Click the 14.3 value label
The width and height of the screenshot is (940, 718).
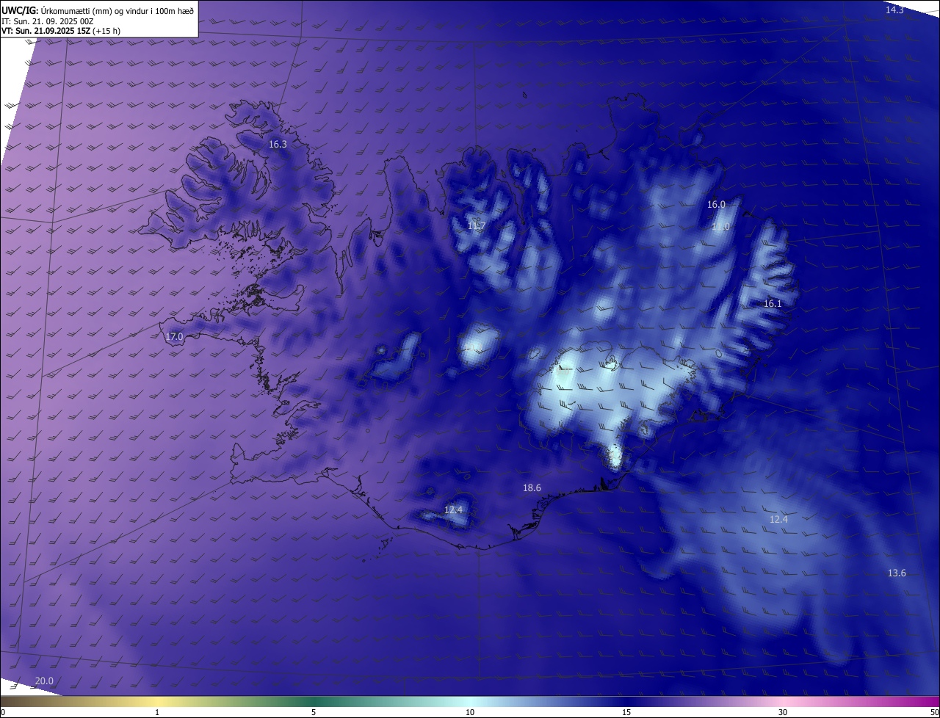pos(894,10)
